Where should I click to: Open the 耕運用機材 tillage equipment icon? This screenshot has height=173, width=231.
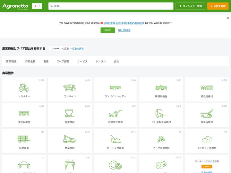pos(161,88)
